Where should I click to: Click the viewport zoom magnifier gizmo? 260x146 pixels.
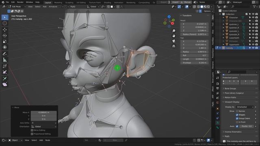[173, 31]
